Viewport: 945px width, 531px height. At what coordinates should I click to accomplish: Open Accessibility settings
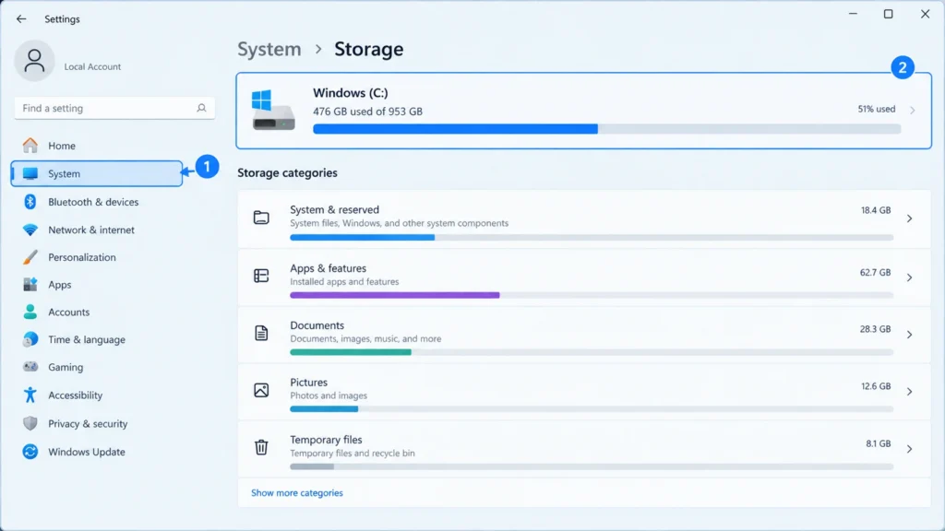96,395
